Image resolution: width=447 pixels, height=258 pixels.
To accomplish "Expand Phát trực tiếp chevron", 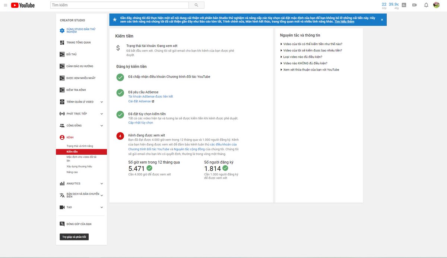I will tap(102, 114).
